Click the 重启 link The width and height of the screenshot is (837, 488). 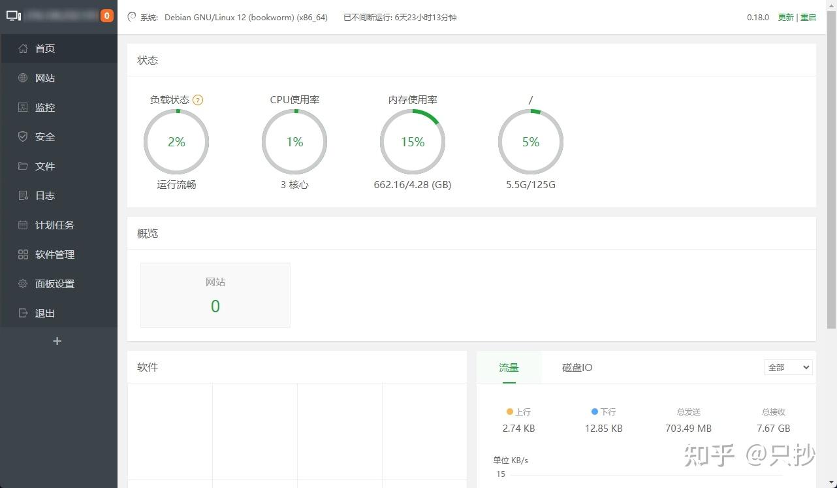(x=808, y=18)
